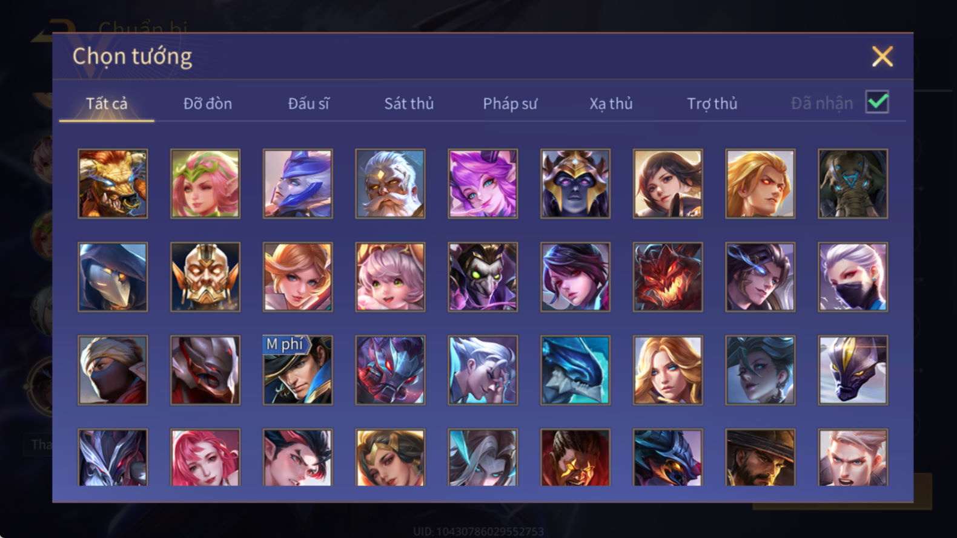Choose the white-bearded old man hero

coord(390,183)
